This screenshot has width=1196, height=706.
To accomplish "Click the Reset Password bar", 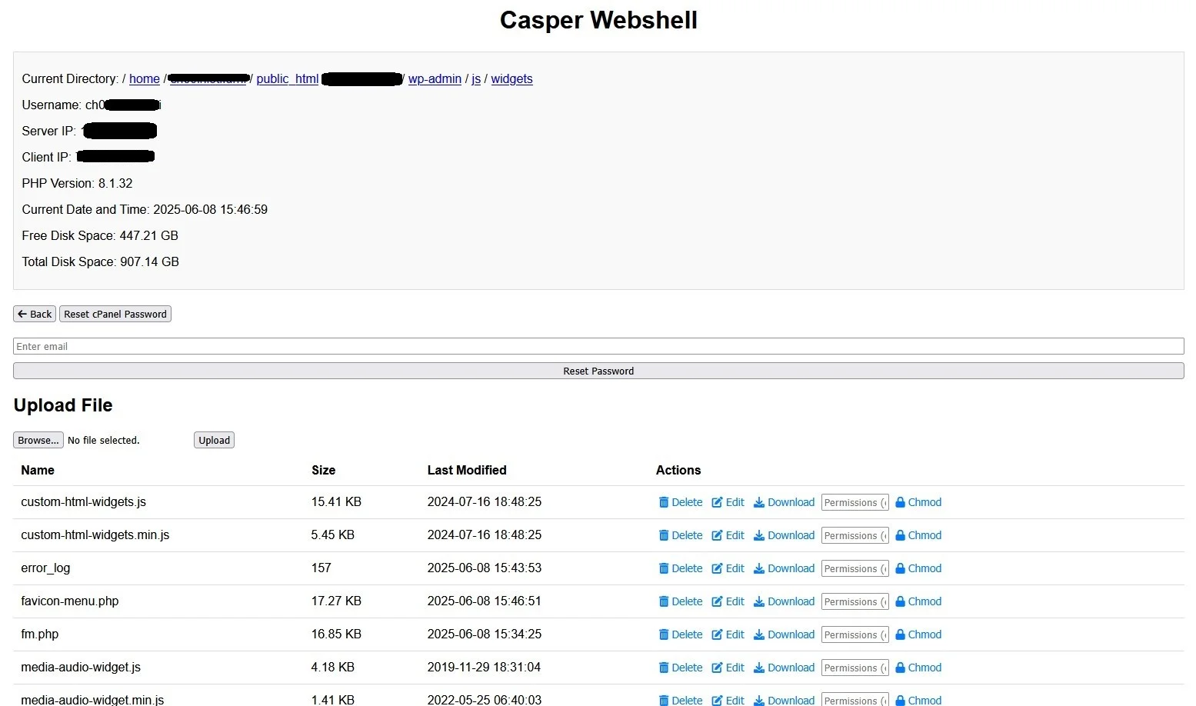I will 598,371.
